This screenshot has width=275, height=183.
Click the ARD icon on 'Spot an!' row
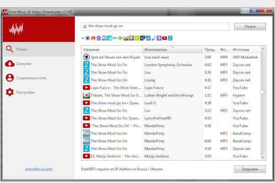[86, 57]
